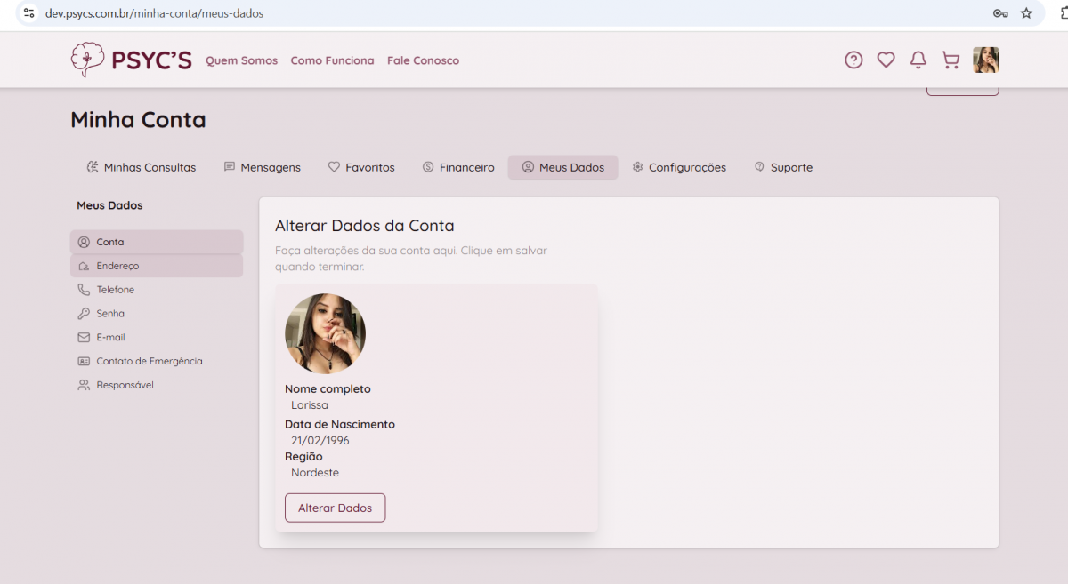
Task: Click the circular profile photo
Action: 325,333
